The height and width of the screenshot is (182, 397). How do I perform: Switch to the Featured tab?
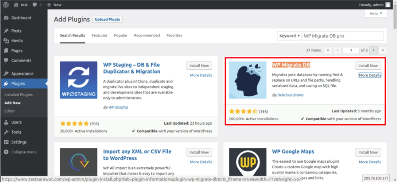coord(99,35)
